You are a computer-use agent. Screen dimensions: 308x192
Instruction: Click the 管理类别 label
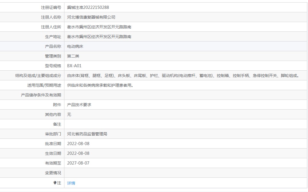pyautogui.click(x=53, y=56)
